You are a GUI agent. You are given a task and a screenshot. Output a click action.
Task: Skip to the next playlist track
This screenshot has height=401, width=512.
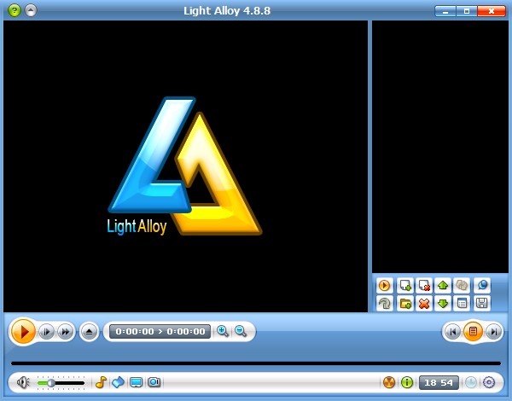(493, 332)
